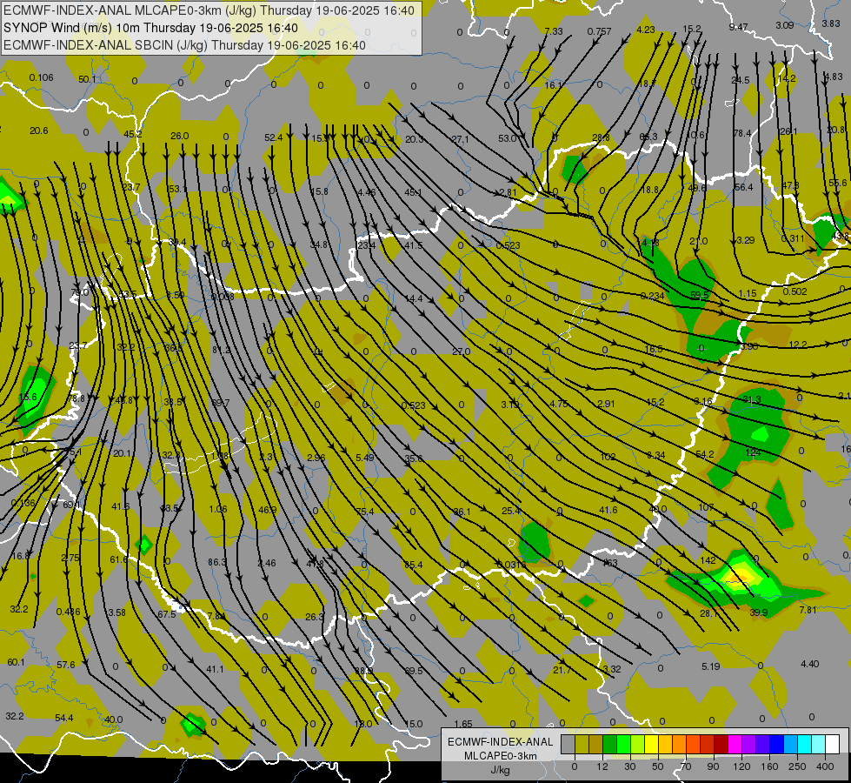The image size is (851, 783).
Task: Select the purple swatch after magenta
Action: pyautogui.click(x=749, y=745)
